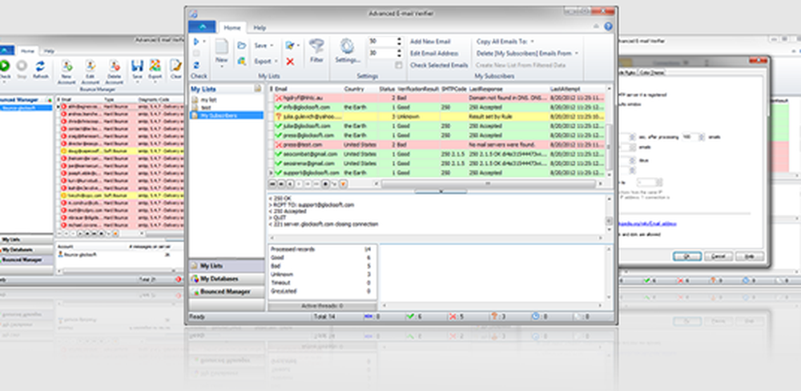Viewport: 801px width, 391px height.
Task: Open the Filter funnel tool
Action: click(x=316, y=46)
